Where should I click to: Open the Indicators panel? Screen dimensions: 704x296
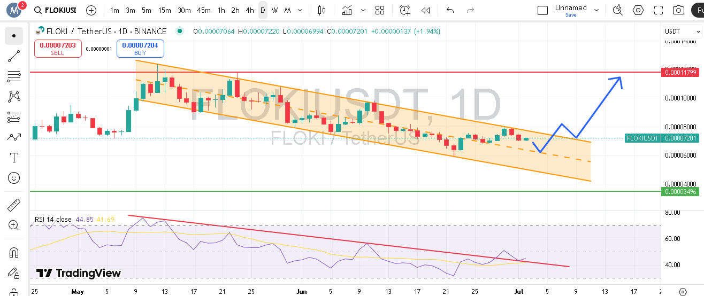pyautogui.click(x=348, y=10)
